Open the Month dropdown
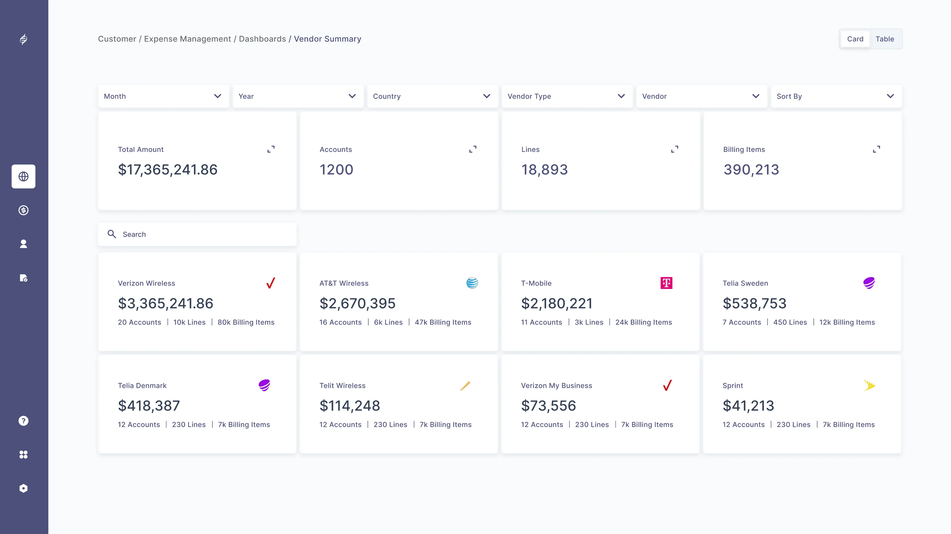The width and height of the screenshot is (951, 534). pos(163,96)
